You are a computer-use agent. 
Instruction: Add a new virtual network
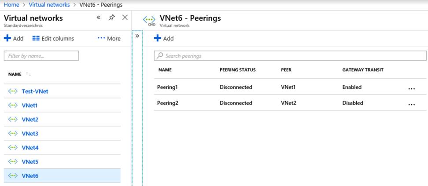point(14,38)
